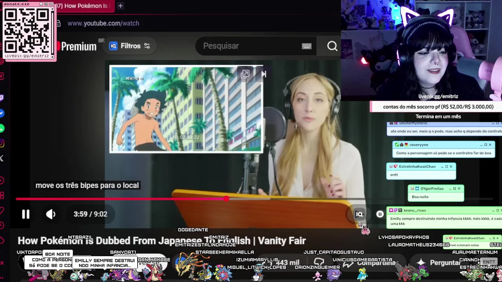The height and width of the screenshot is (282, 502).
Task: Open Twitch in the browser sidebar
Action: coord(2,98)
